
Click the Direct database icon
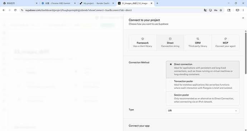click(170, 39)
